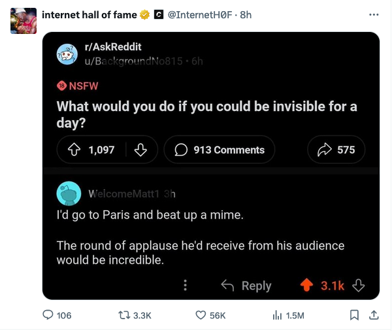Open the three-dot more options menu
This screenshot has width=392, height=331.
click(x=374, y=14)
